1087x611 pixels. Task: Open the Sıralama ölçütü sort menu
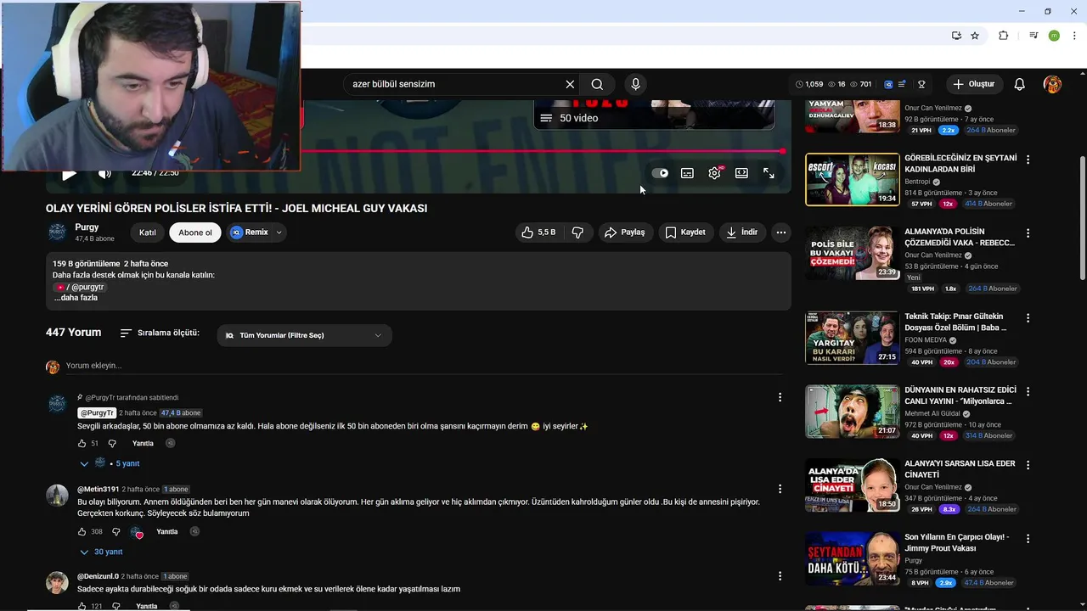(160, 334)
